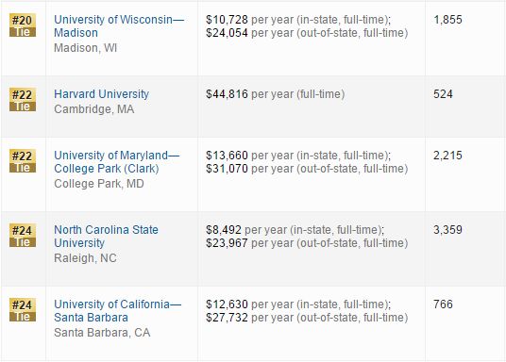Click the Maryland #22 Tie rank badge
This screenshot has height=362, width=506.
23,161
